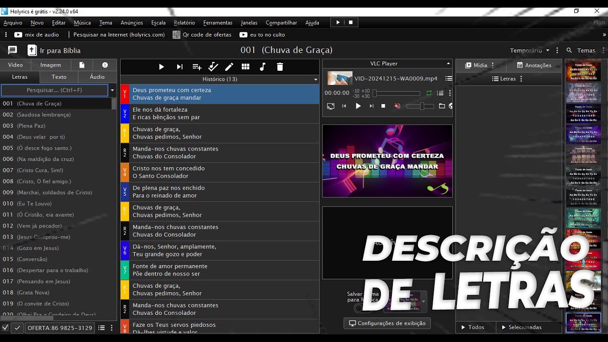
Task: Collapse the VLC Player panel arrow
Action: (448, 64)
